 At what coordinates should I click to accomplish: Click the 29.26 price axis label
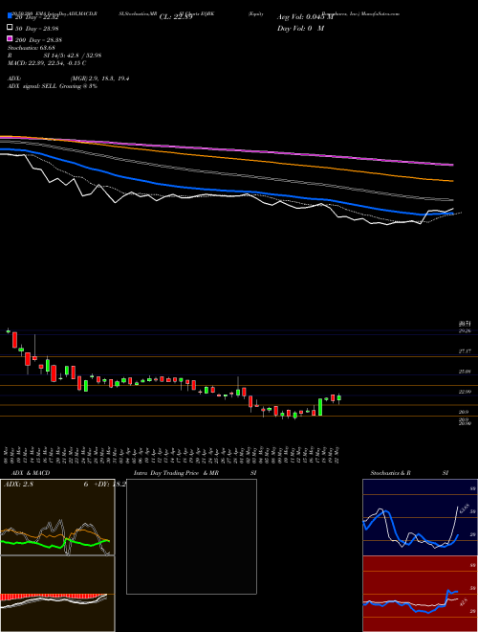pos(465,331)
